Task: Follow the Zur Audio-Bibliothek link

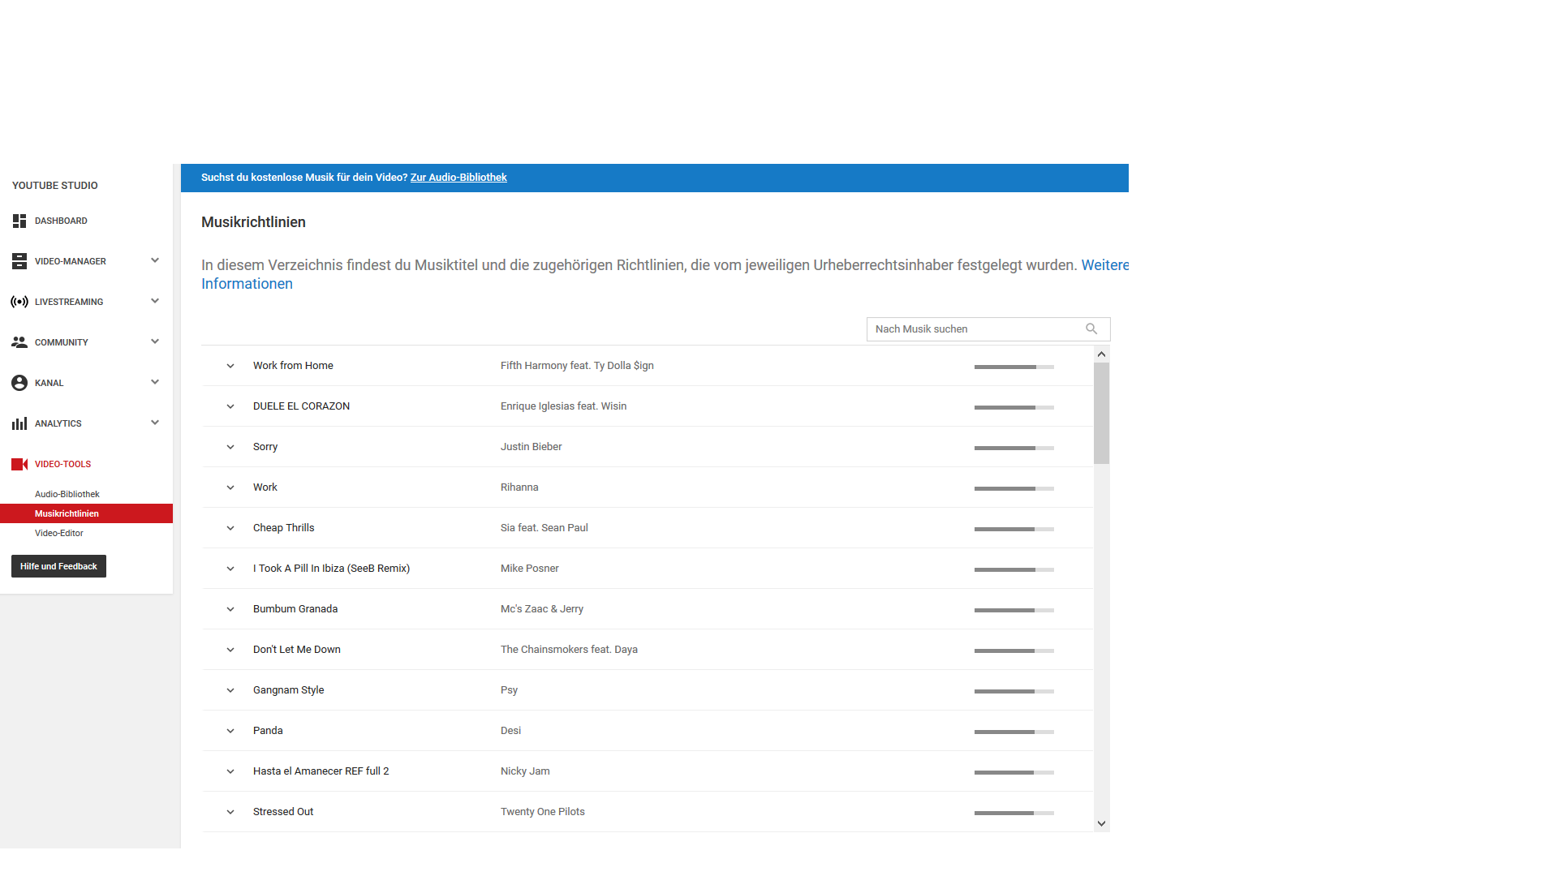Action: point(458,178)
